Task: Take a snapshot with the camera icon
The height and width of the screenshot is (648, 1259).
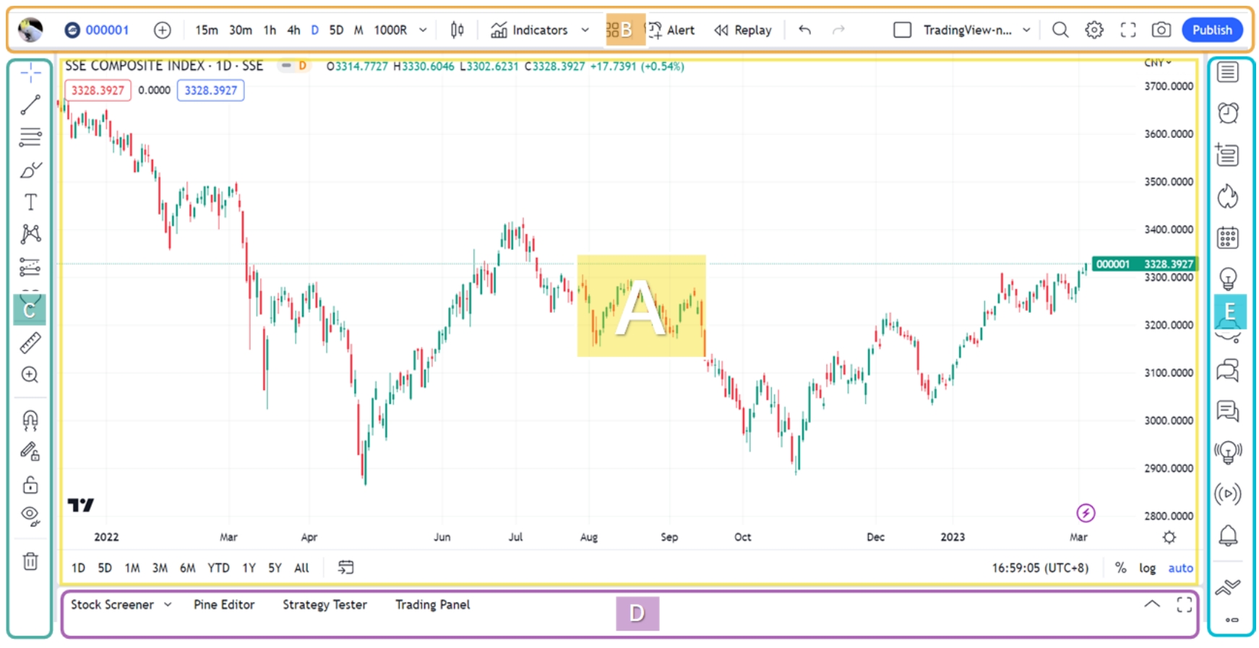Action: click(1161, 30)
